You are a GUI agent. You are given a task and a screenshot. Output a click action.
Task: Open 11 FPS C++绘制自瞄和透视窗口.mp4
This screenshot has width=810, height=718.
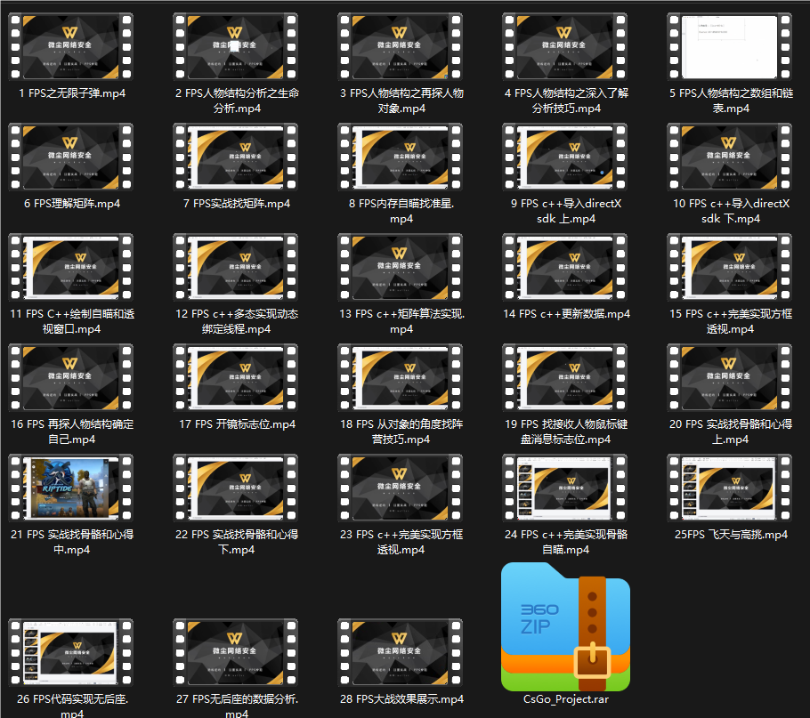pyautogui.click(x=70, y=268)
